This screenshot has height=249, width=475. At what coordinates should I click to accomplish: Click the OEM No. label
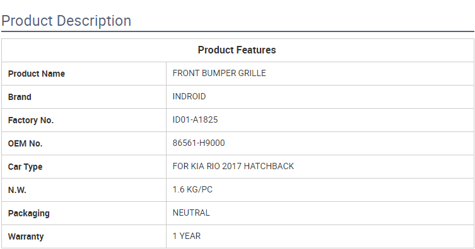click(x=25, y=143)
